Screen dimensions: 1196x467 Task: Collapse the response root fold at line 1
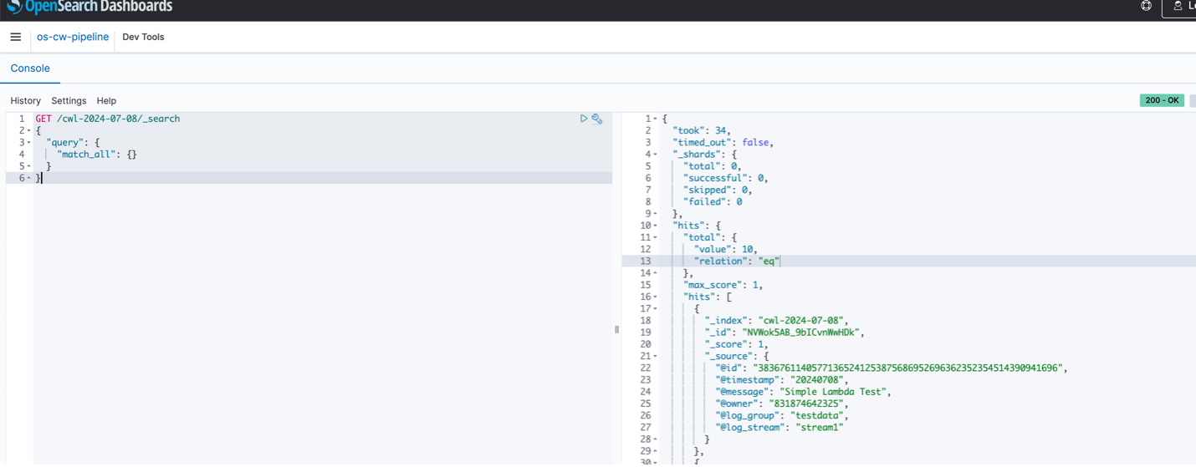click(x=655, y=119)
